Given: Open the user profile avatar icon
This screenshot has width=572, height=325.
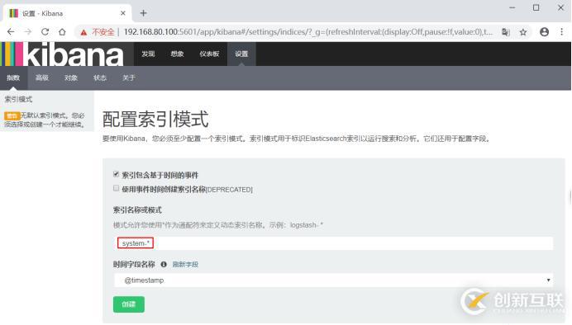Looking at the screenshot, I should pos(544,32).
